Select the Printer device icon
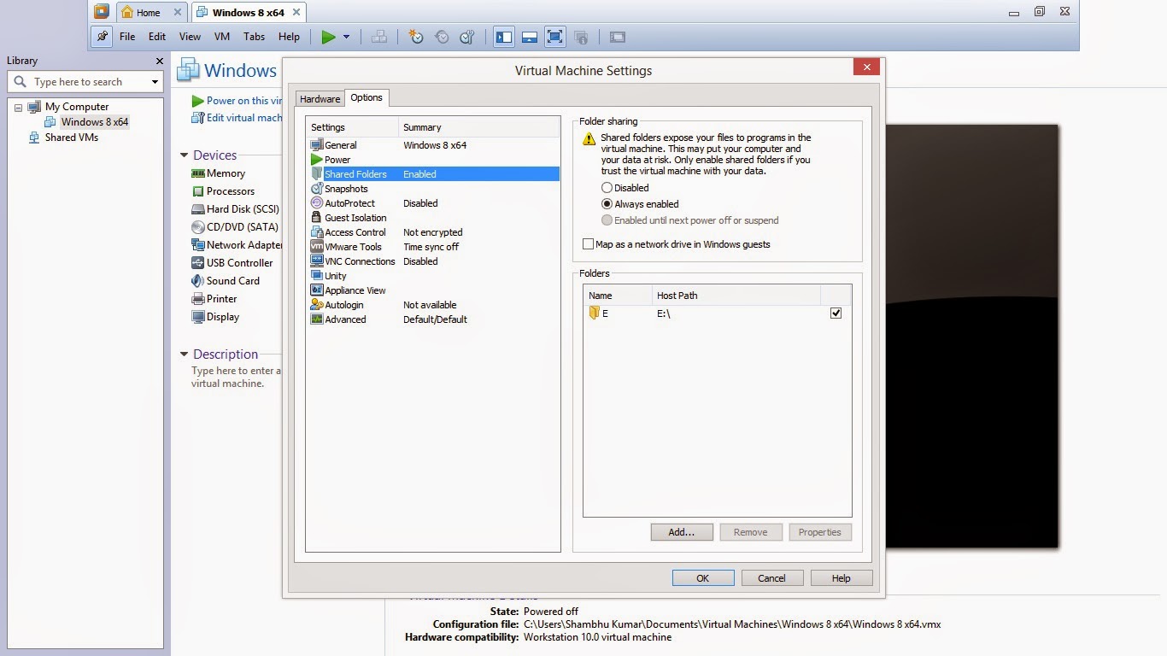The height and width of the screenshot is (656, 1167). (x=198, y=299)
